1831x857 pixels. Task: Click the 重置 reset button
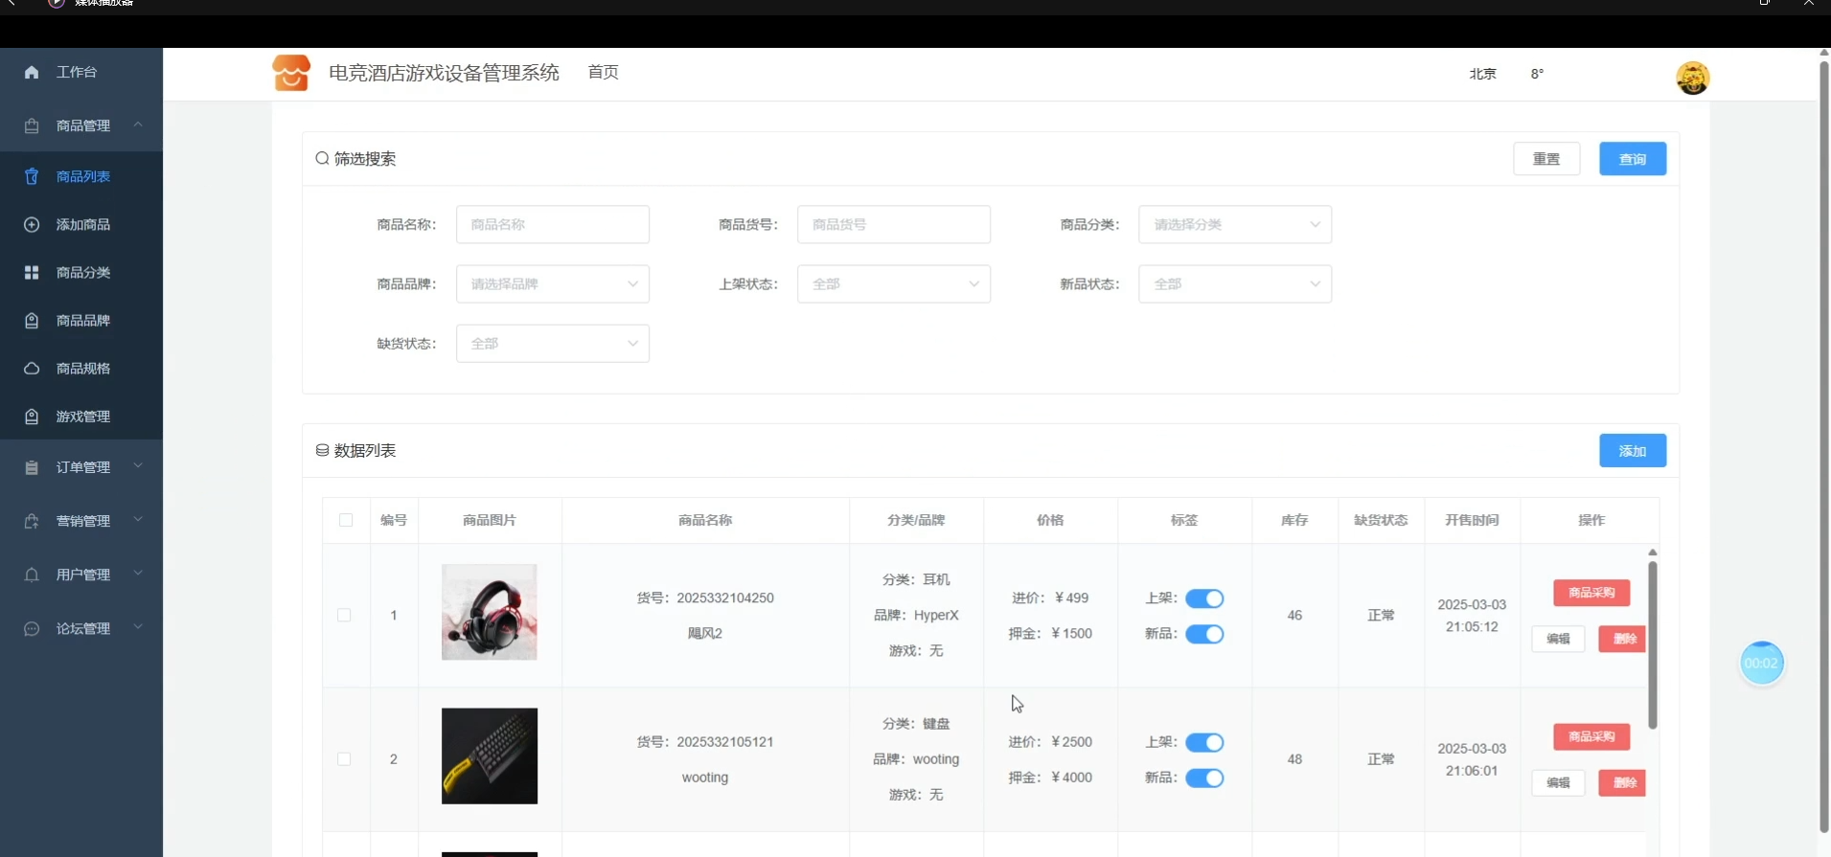coord(1546,159)
